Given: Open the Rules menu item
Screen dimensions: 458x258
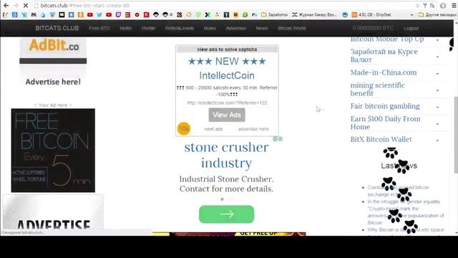Looking at the screenshot, I should pyautogui.click(x=210, y=28).
